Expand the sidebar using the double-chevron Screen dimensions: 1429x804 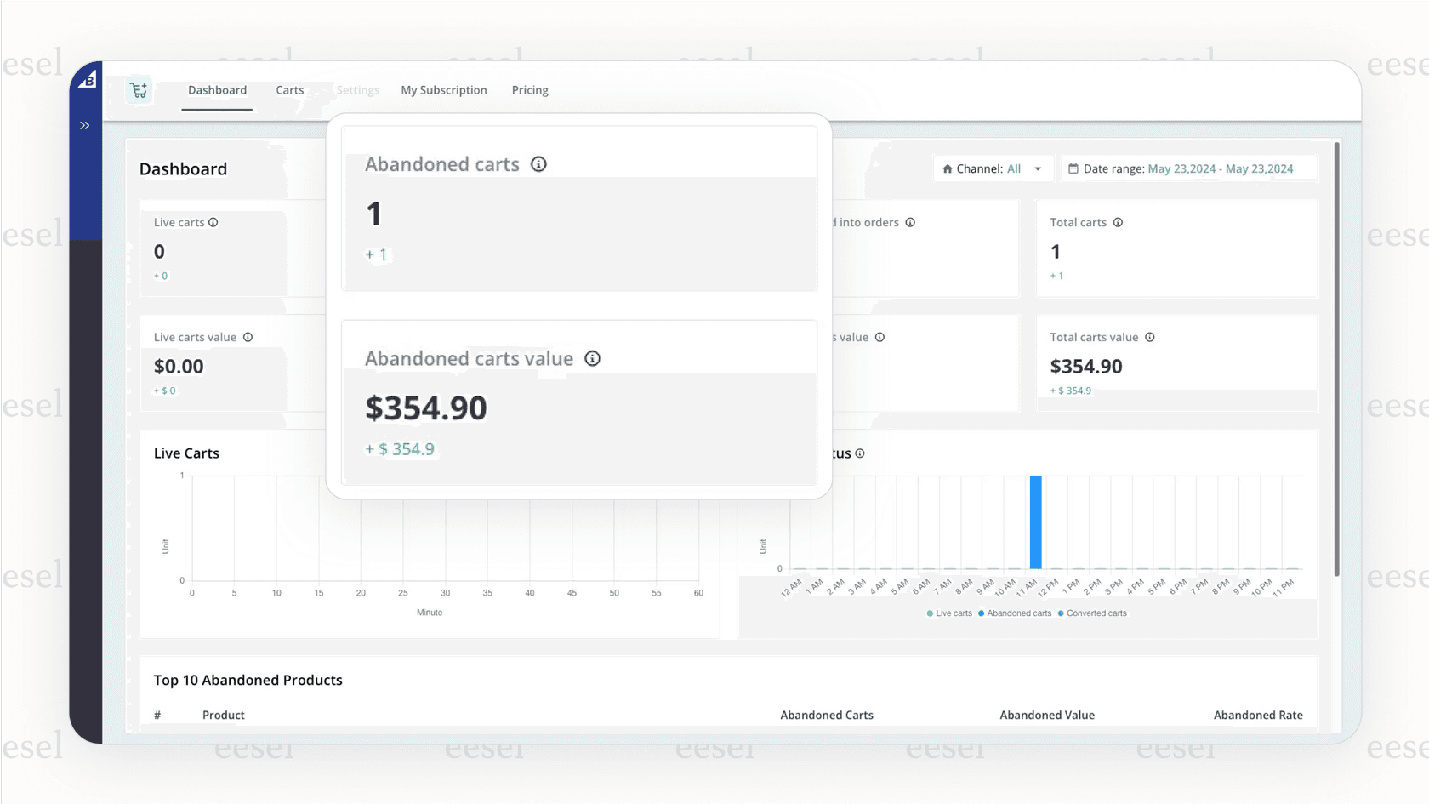pos(85,125)
